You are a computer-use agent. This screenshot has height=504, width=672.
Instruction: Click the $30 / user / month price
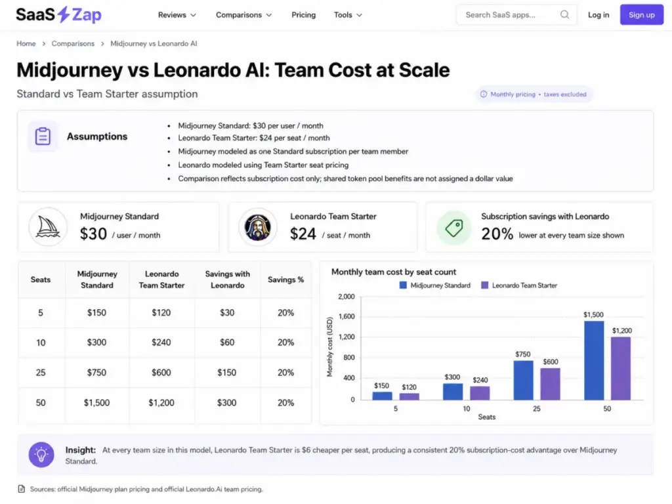120,234
